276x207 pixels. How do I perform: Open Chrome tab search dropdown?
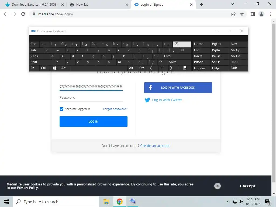pyautogui.click(x=233, y=4)
